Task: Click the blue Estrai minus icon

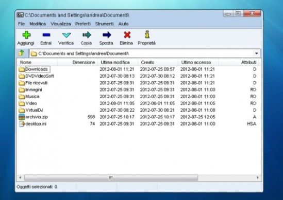Action: tap(46, 35)
